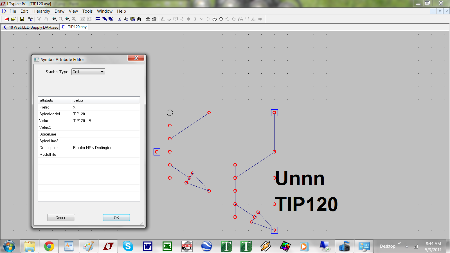Screen dimensions: 450x253
Task: Open Print Setup from the toolbar
Action: [148, 19]
